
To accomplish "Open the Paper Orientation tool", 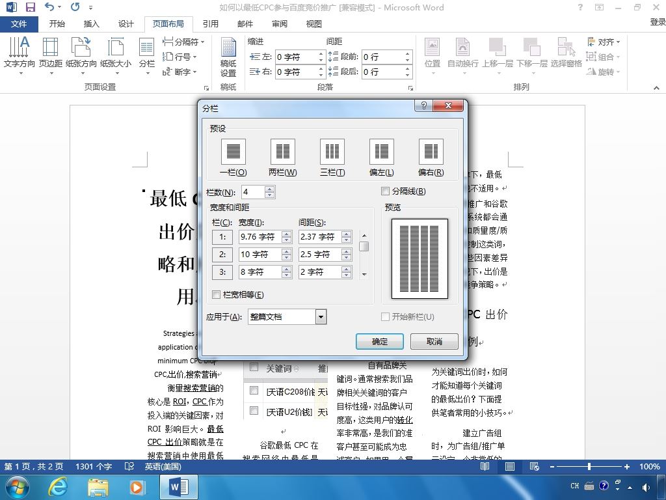I will pos(81,55).
